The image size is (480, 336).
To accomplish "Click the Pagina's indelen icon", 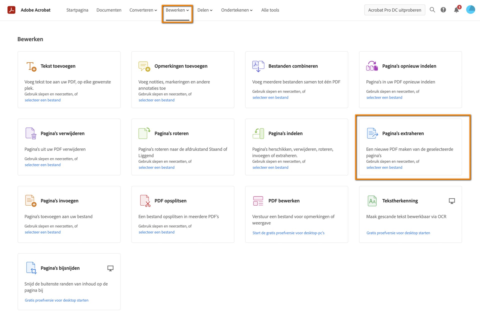I will [x=258, y=133].
